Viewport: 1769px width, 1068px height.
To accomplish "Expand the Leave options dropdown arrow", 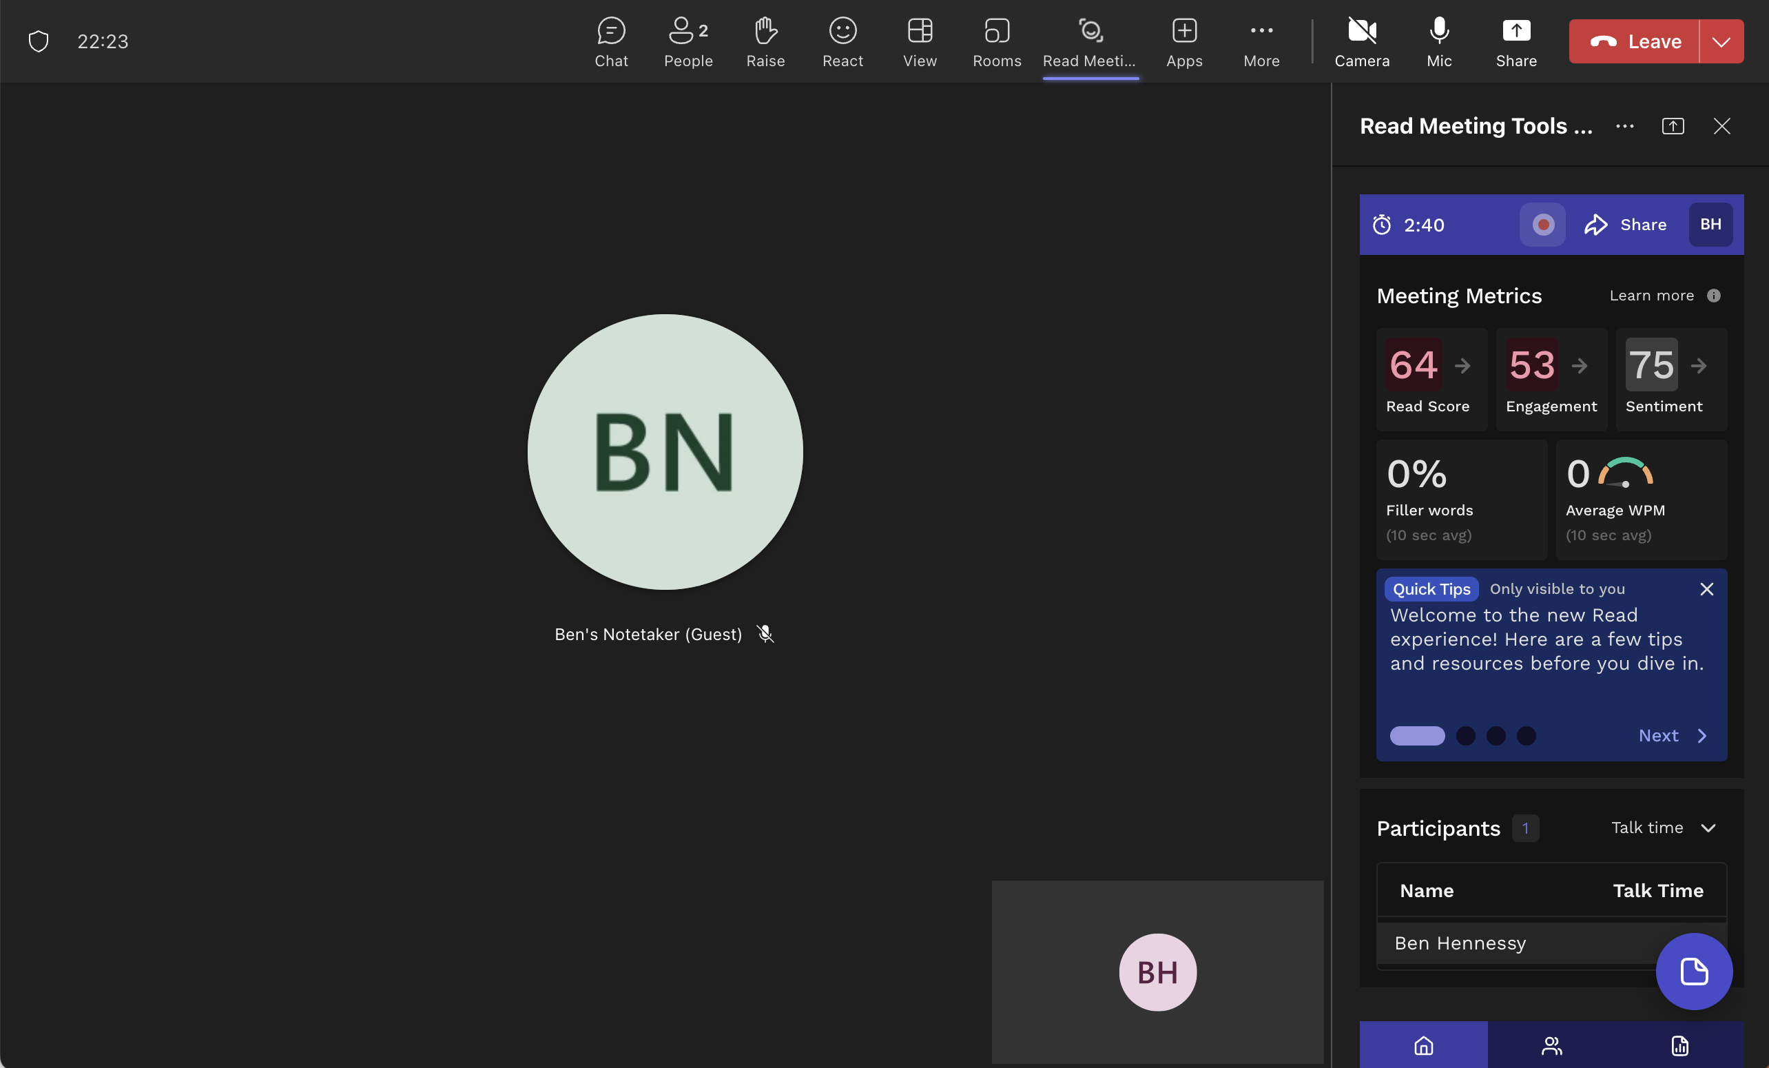I will tap(1721, 41).
